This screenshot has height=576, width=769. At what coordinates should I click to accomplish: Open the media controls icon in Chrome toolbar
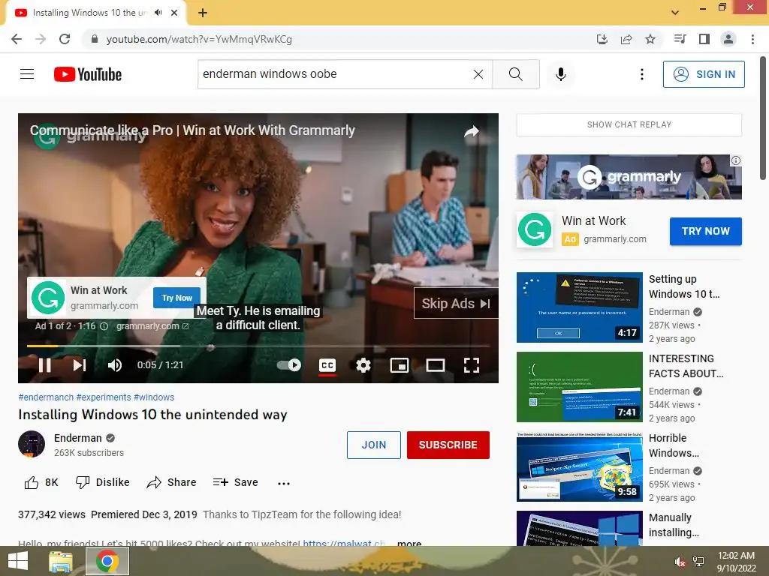point(680,39)
